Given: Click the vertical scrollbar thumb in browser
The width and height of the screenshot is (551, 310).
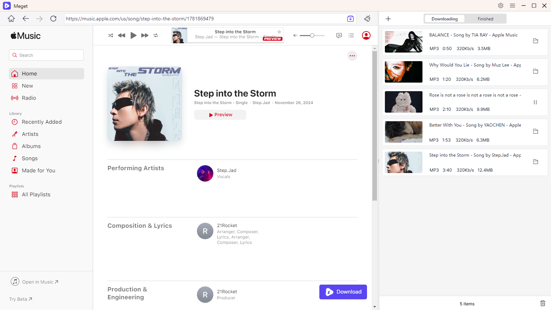Looking at the screenshot, I should [x=374, y=126].
